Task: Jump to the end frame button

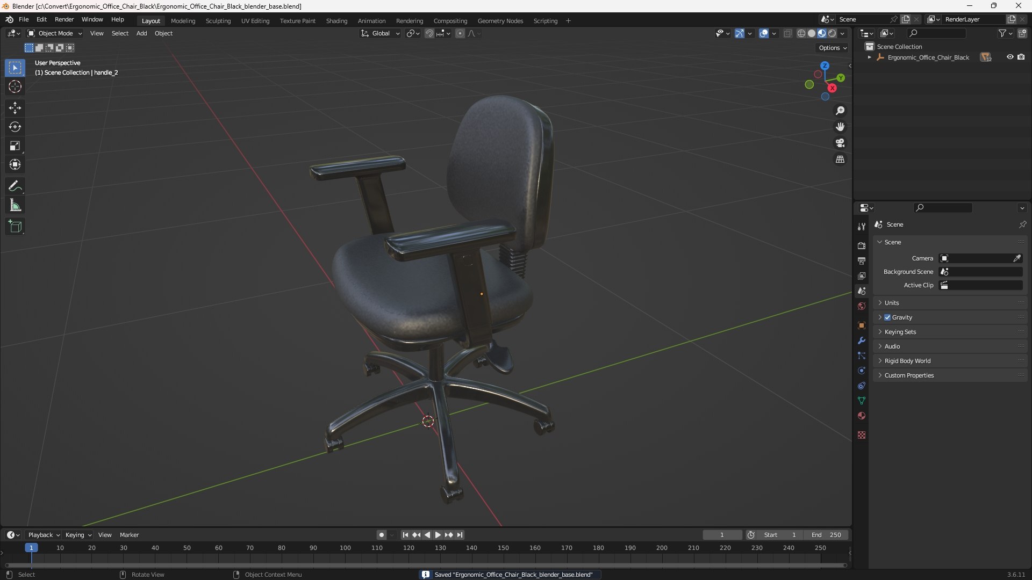Action: 460,535
